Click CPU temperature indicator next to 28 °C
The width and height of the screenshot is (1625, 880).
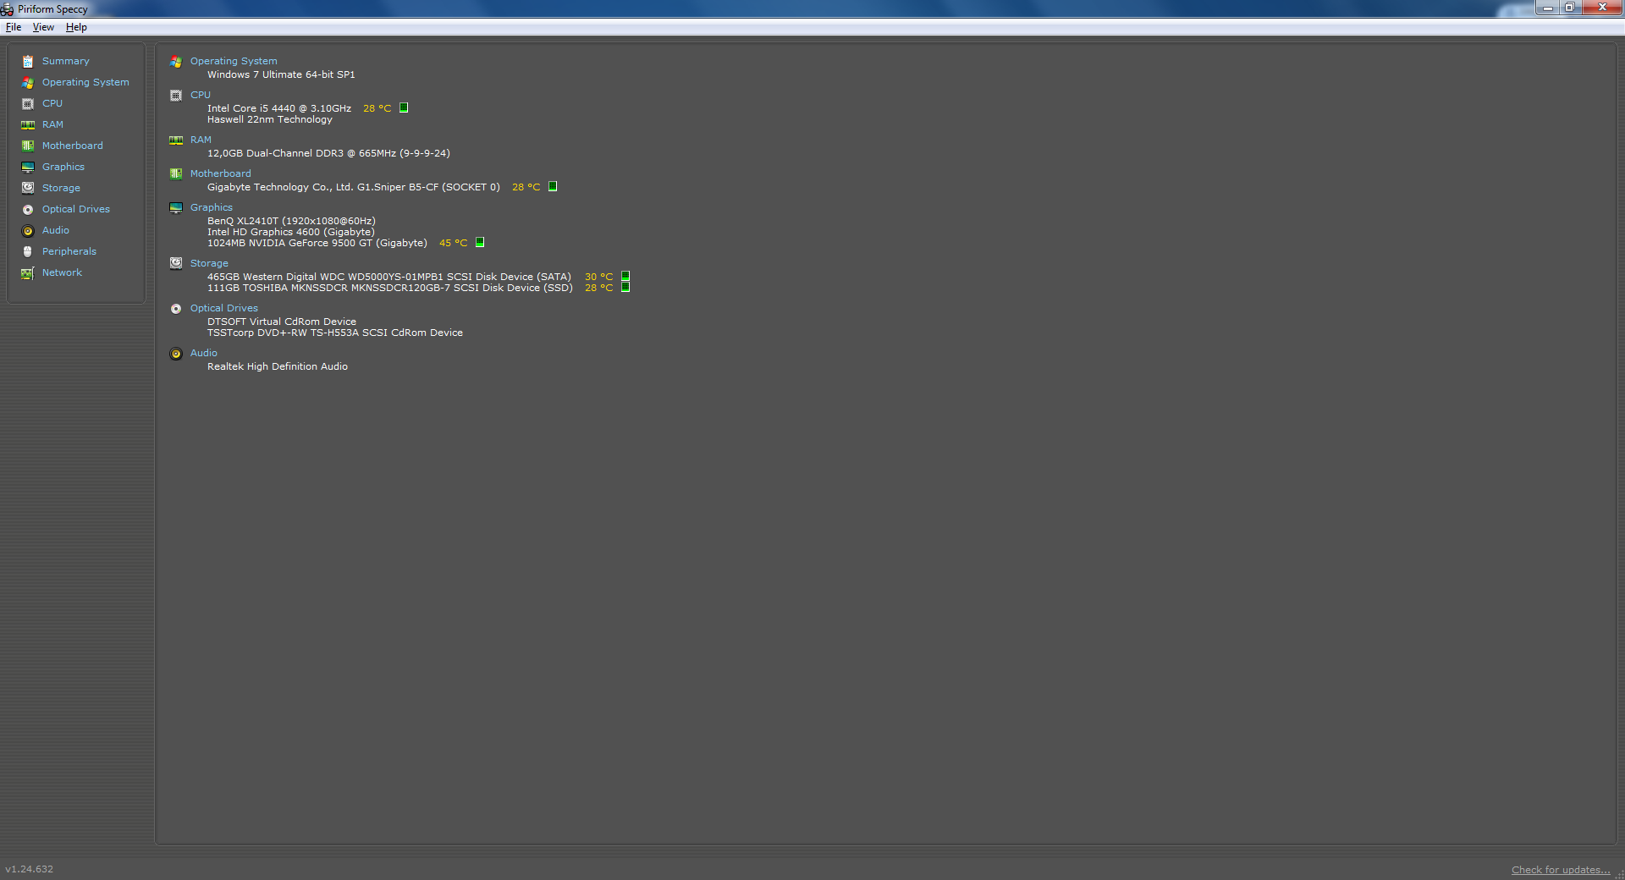click(x=404, y=108)
